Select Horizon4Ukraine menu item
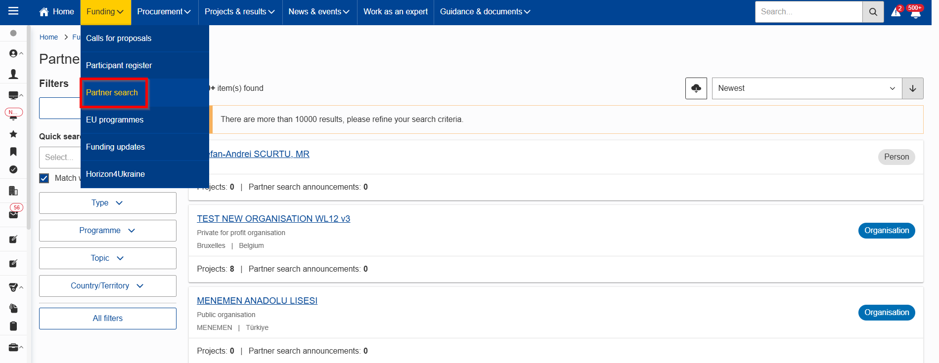 tap(145, 174)
